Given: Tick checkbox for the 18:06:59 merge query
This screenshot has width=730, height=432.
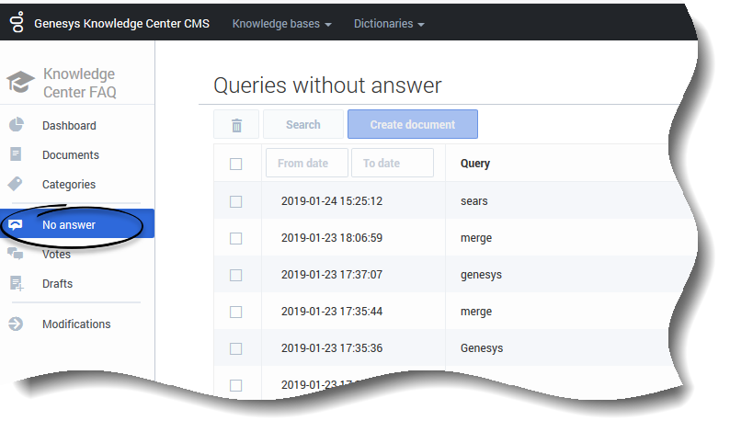Looking at the screenshot, I should coord(236,238).
